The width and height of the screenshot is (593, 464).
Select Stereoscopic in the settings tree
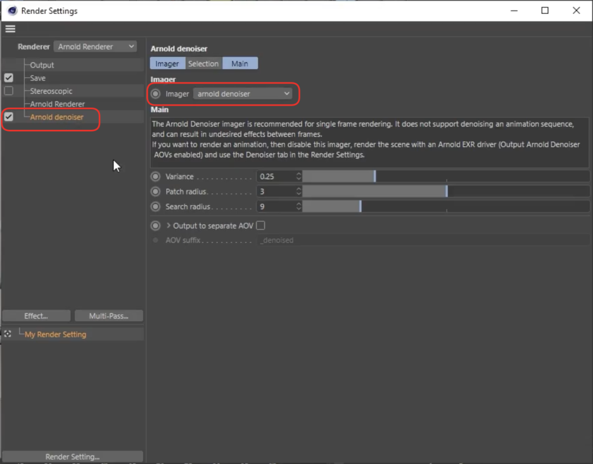(x=51, y=91)
